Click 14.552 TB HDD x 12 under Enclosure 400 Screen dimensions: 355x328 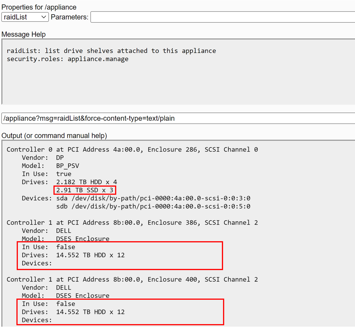point(90,312)
